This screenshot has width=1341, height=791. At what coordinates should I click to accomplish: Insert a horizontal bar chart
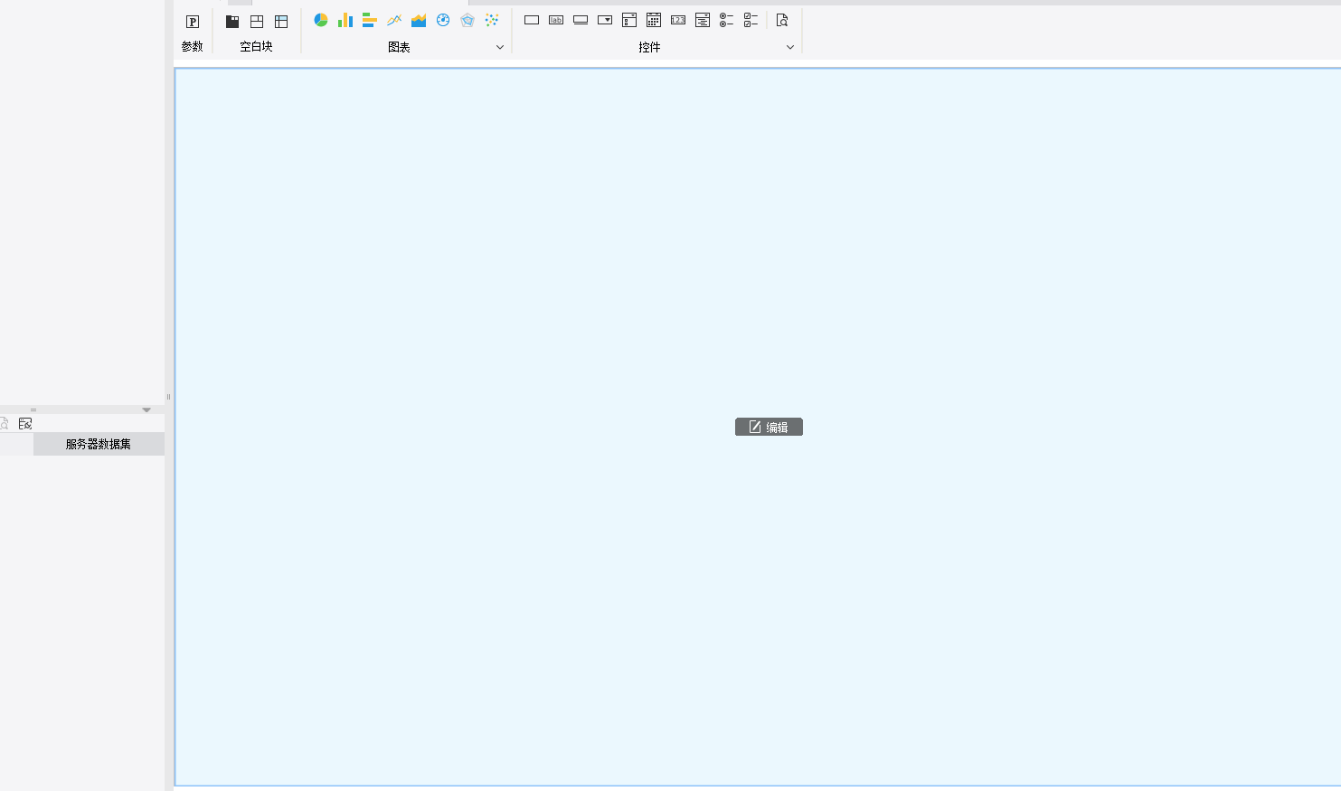370,20
